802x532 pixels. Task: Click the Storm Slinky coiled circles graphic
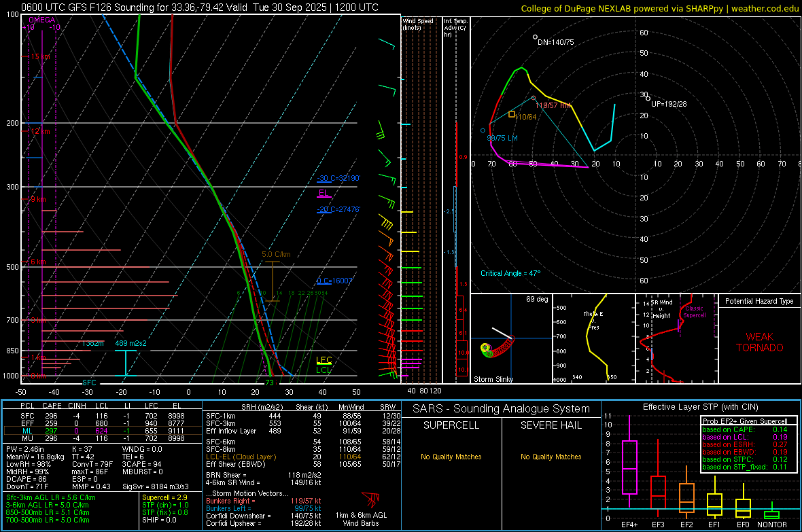pos(497,348)
